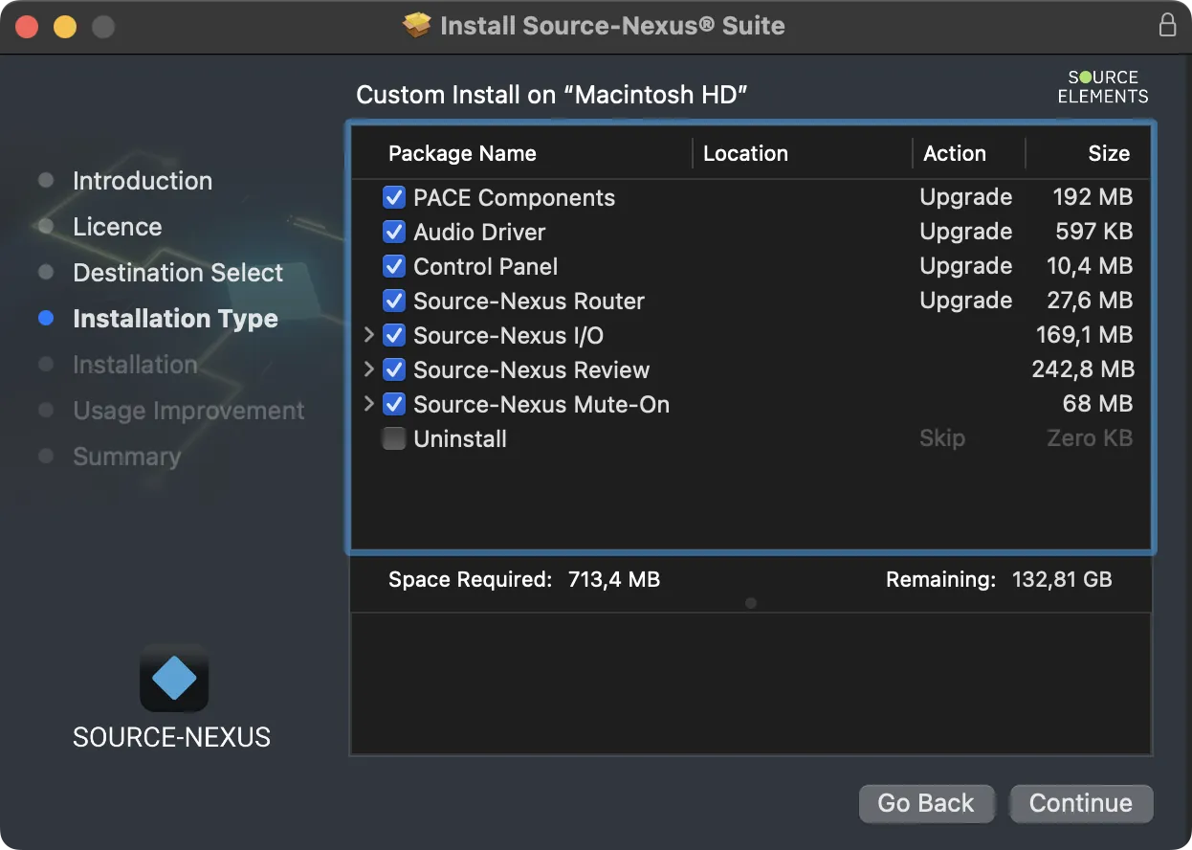
Task: Click the Size column header
Action: coord(1109,153)
